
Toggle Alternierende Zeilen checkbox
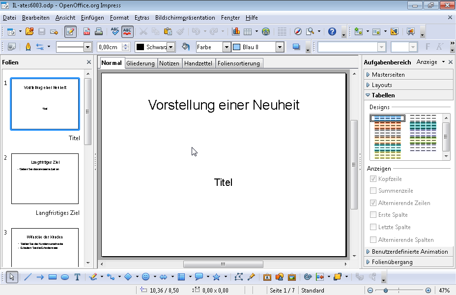(x=373, y=203)
